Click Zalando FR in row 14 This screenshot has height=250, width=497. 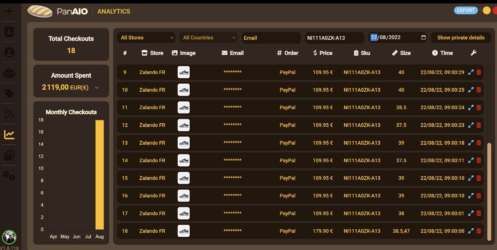click(152, 161)
